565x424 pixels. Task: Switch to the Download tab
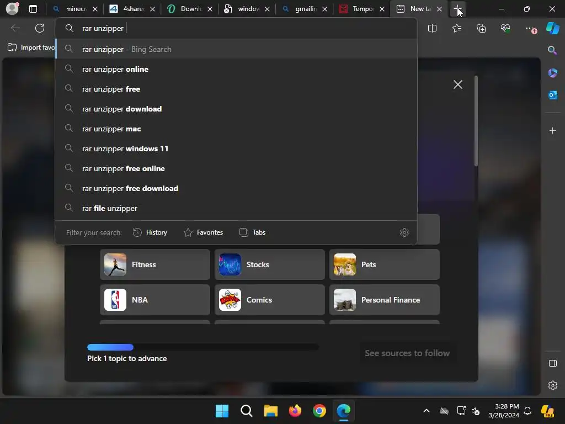[x=189, y=9]
